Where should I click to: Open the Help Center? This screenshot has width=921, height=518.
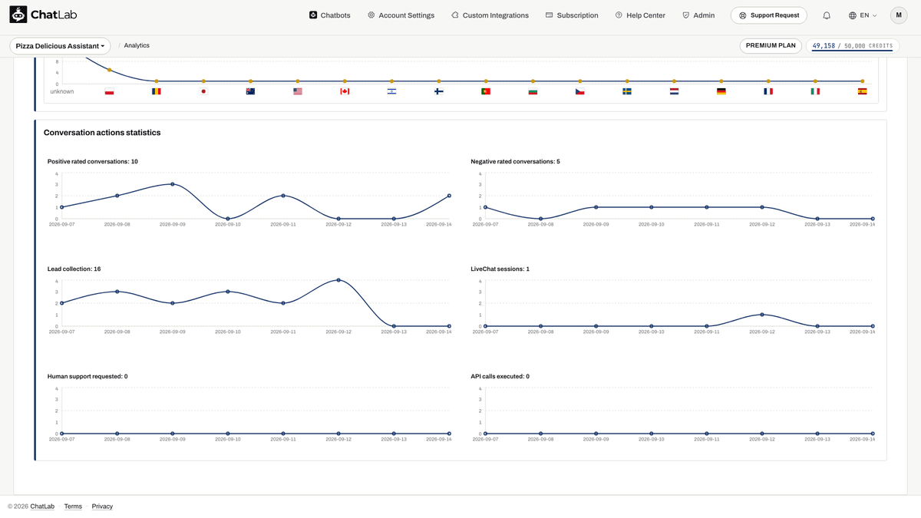pos(640,15)
